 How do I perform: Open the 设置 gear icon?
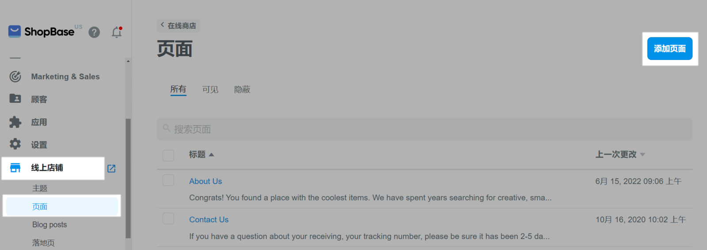click(15, 144)
